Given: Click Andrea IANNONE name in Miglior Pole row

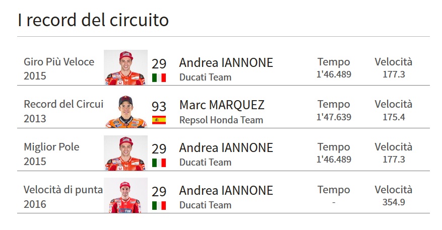Looking at the screenshot, I should click(226, 148).
